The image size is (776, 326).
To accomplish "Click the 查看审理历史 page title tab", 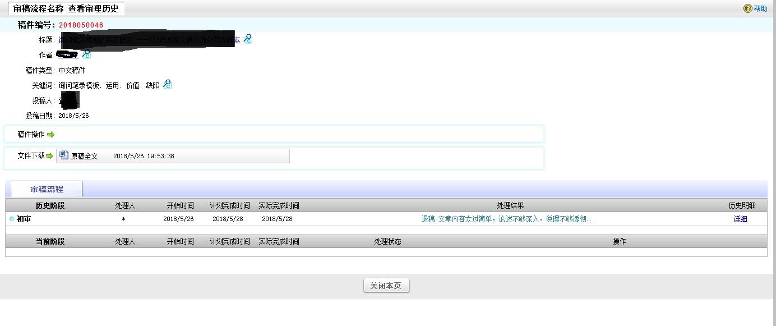I will coord(66,8).
